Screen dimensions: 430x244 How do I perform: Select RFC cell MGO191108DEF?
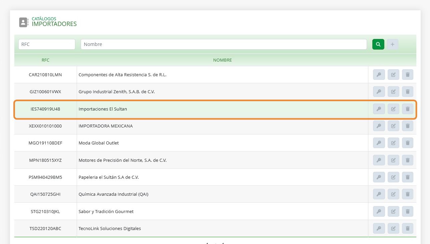point(45,143)
